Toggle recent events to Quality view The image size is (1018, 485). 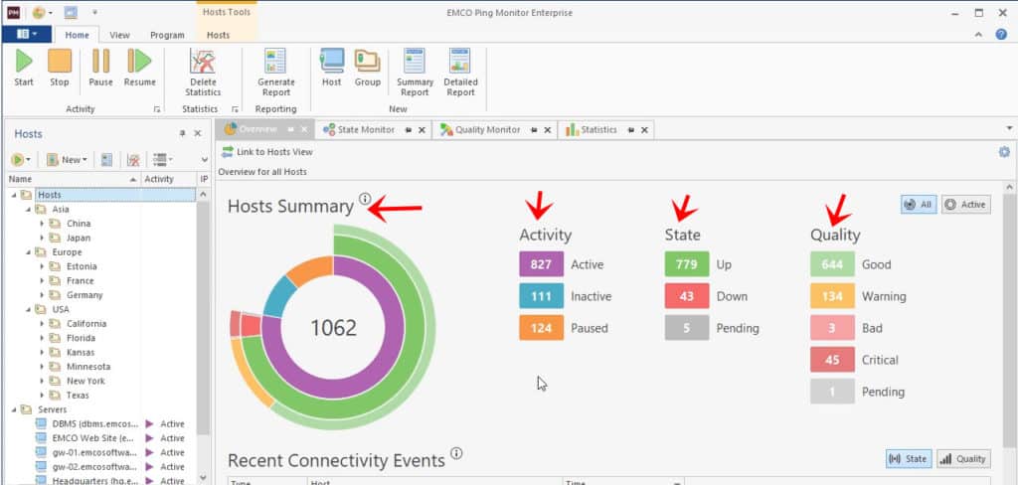click(963, 459)
